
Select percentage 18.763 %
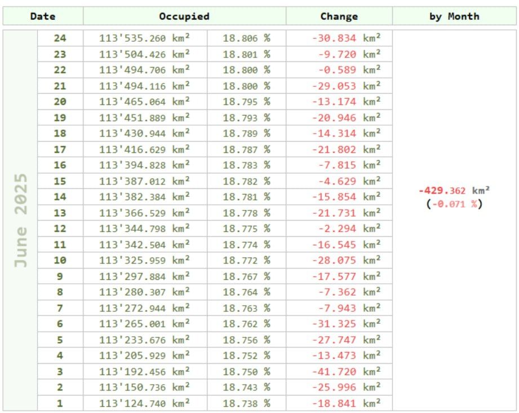click(x=246, y=308)
